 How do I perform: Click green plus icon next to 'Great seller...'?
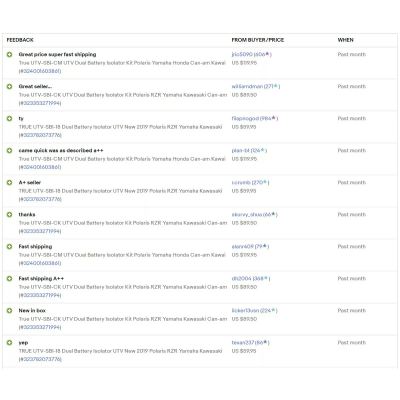pyautogui.click(x=9, y=86)
